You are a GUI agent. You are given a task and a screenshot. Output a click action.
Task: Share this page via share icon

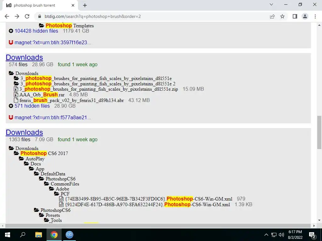coord(272,16)
